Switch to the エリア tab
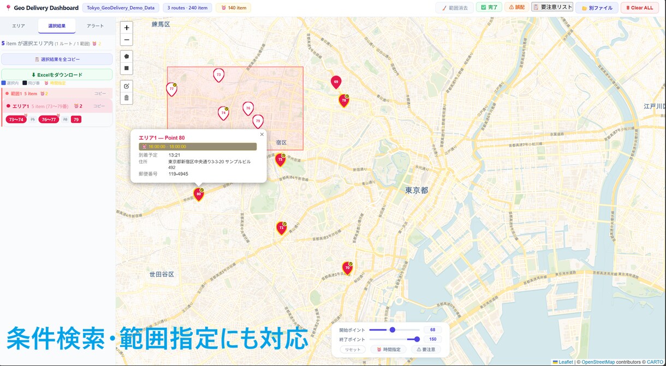The height and width of the screenshot is (366, 666). [19, 26]
